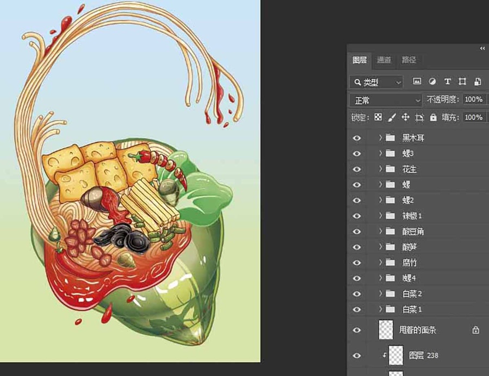The image size is (489, 376).
Task: Filter layers by shape layer icon
Action: coord(462,81)
